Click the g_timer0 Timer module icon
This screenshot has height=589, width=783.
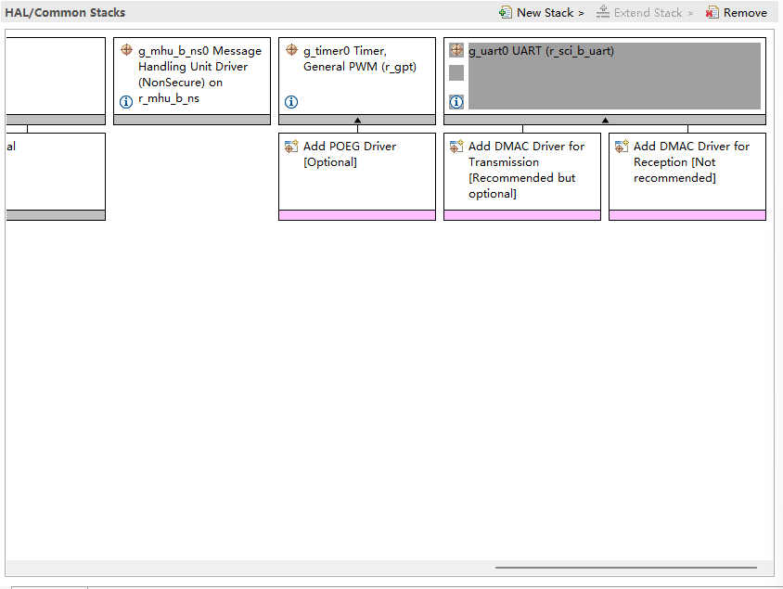(x=291, y=51)
